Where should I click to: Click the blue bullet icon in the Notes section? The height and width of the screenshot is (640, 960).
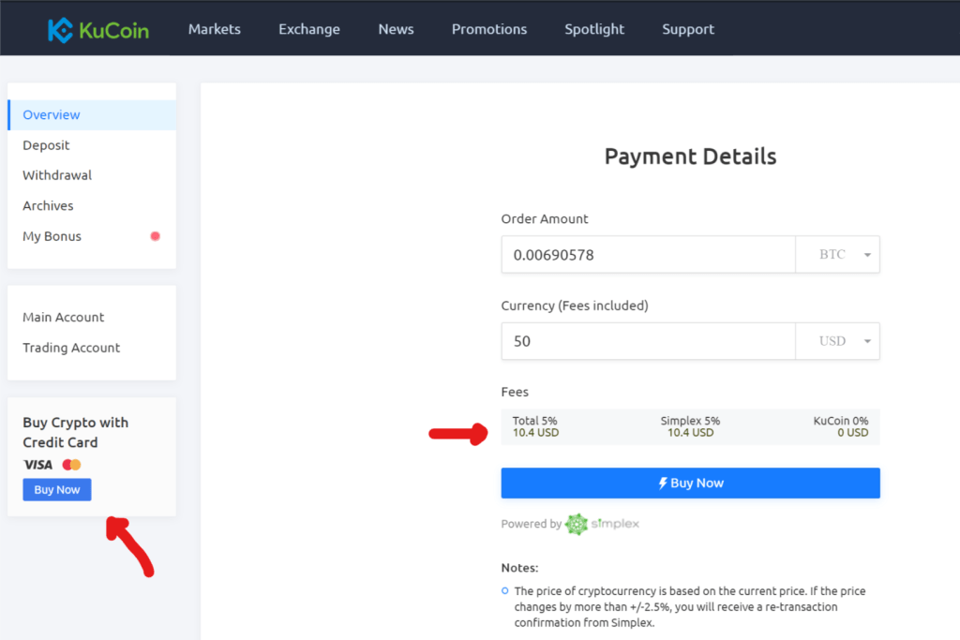[503, 591]
